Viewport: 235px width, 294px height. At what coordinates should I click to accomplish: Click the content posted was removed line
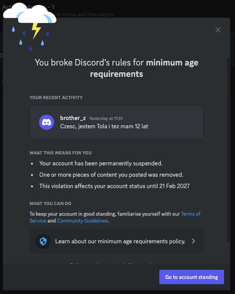111,175
